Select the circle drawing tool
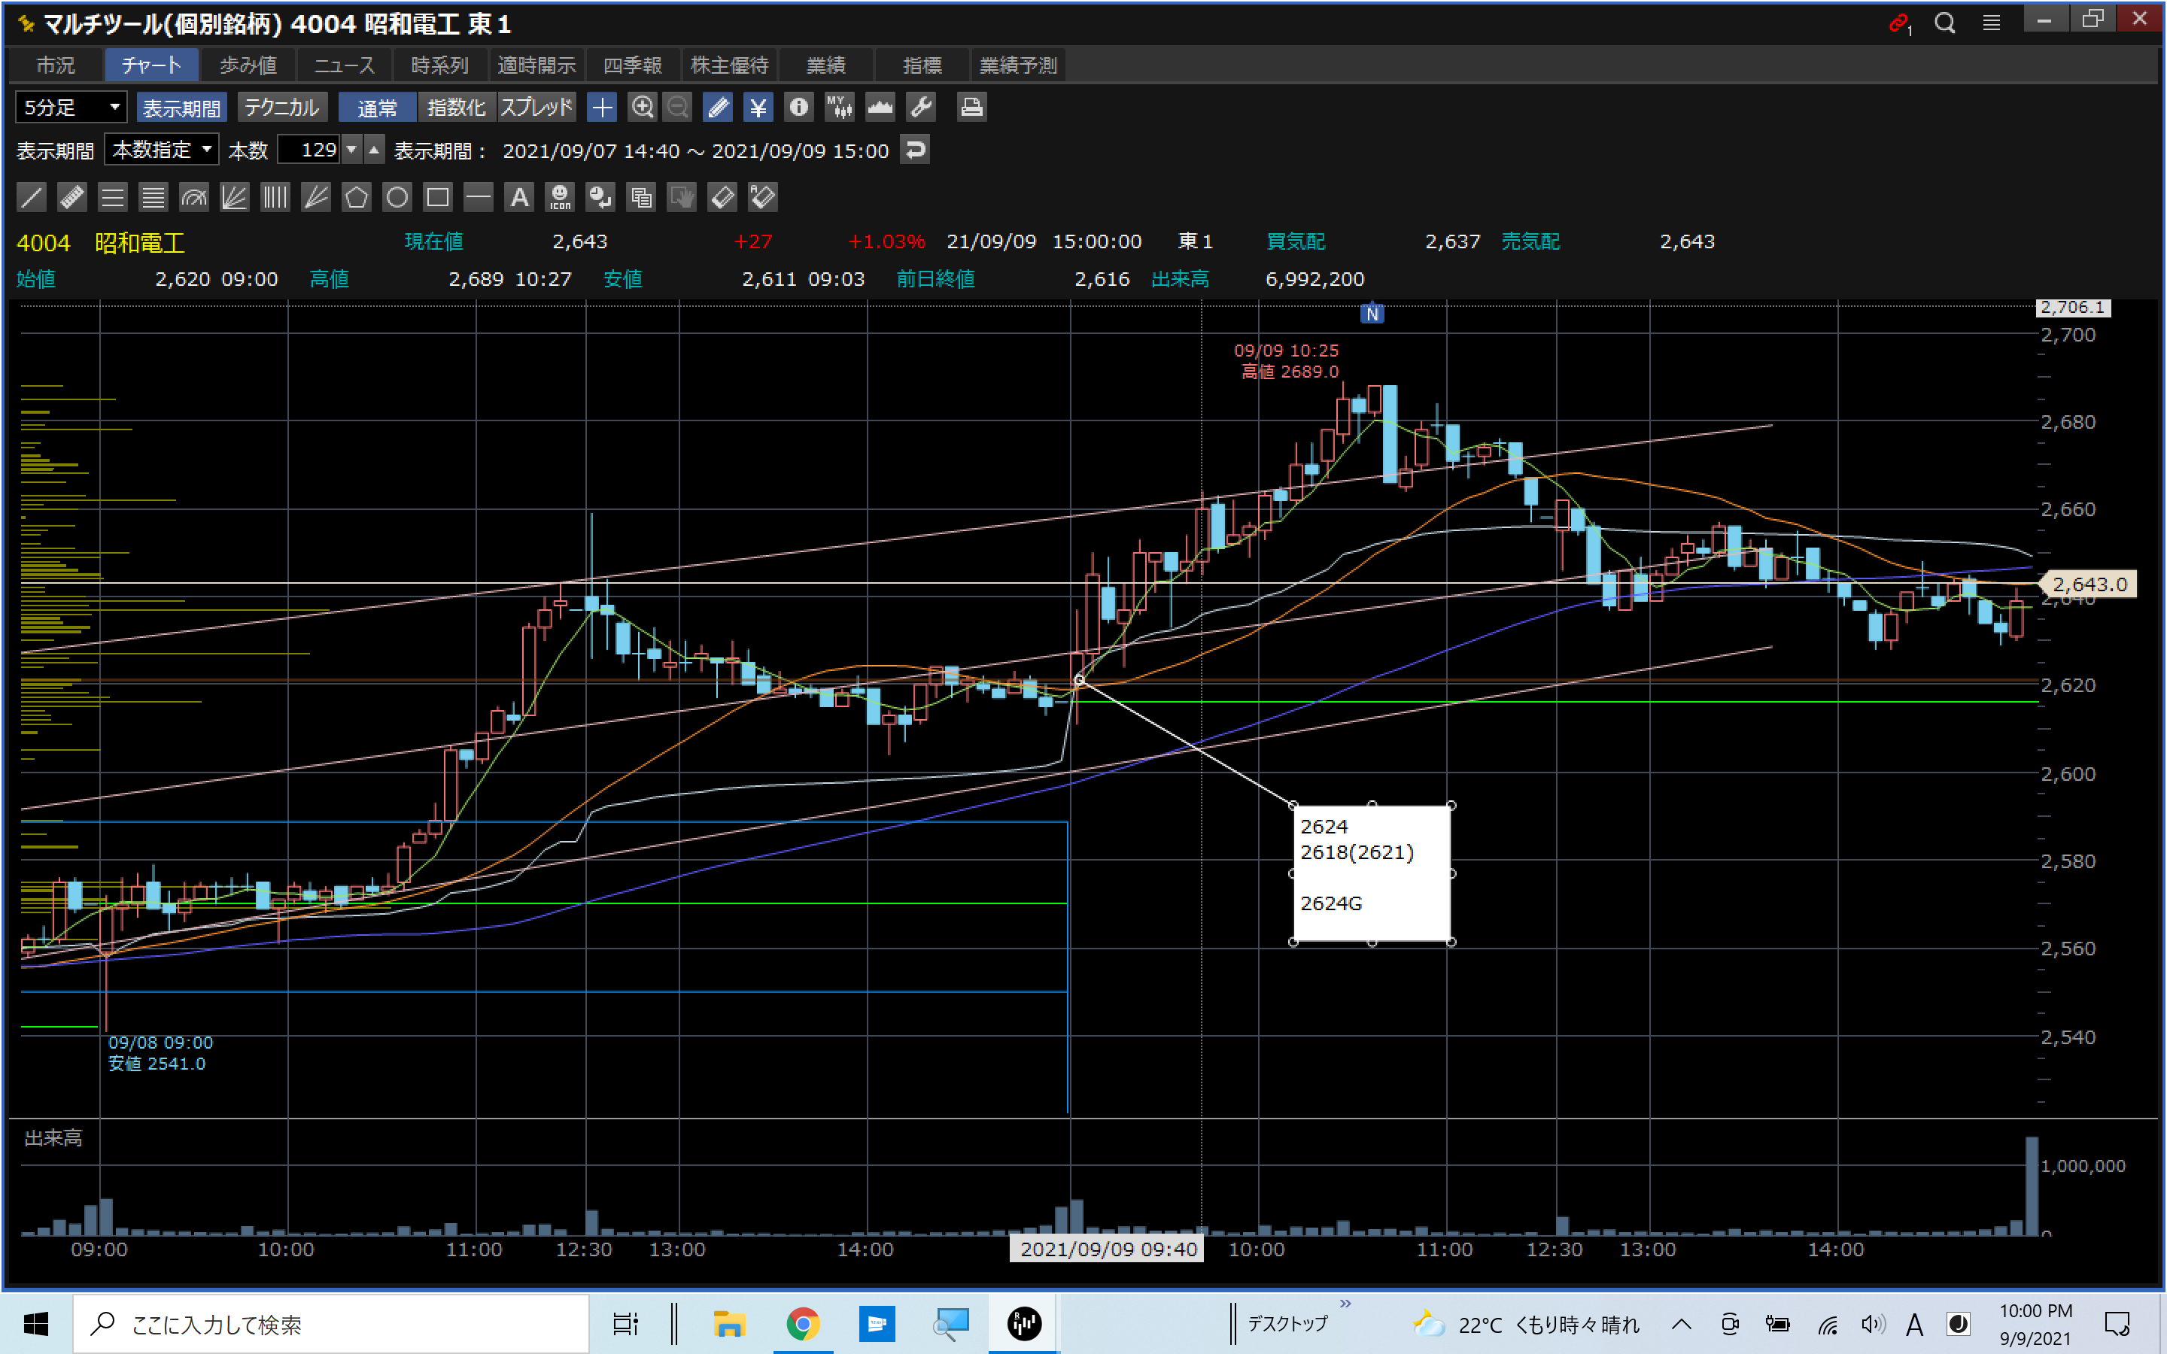 pyautogui.click(x=397, y=197)
